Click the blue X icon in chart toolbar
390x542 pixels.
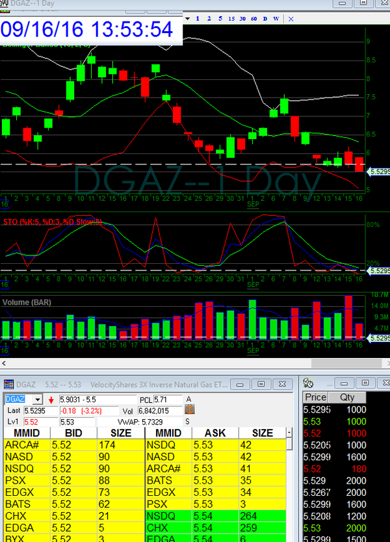point(291,19)
